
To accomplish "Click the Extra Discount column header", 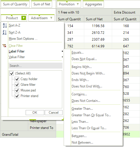I will click(126, 12).
